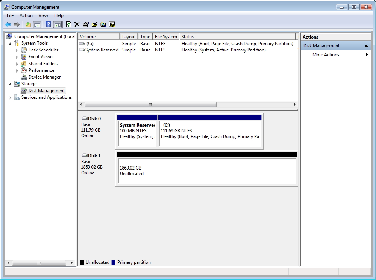Open the View menu
Viewport: 376px width, 280px height.
coord(43,15)
